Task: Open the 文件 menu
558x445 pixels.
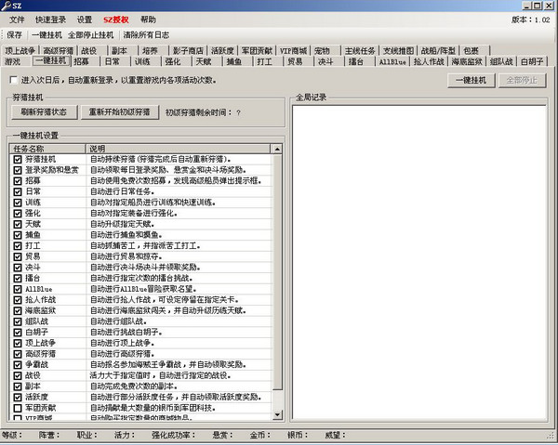Action: (x=17, y=20)
